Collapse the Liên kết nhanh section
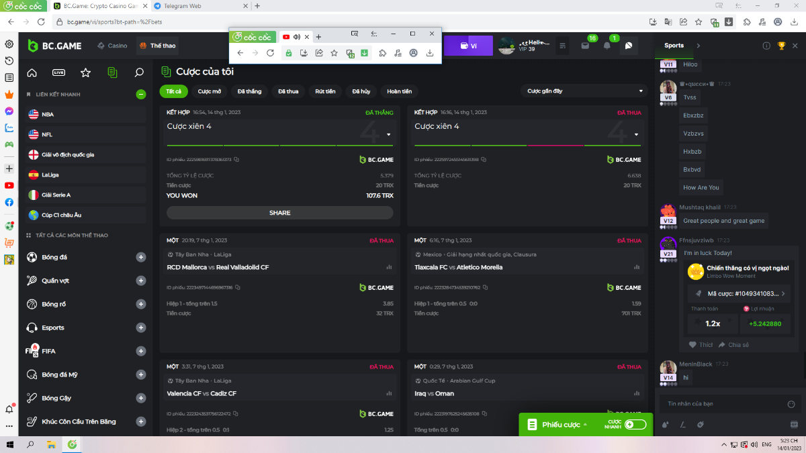Viewport: 806px width, 453px height. (141, 95)
